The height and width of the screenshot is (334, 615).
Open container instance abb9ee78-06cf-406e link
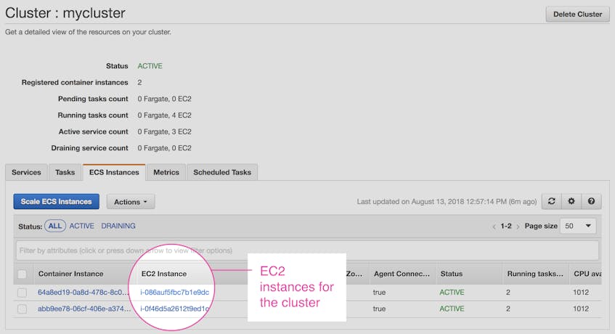point(84,309)
